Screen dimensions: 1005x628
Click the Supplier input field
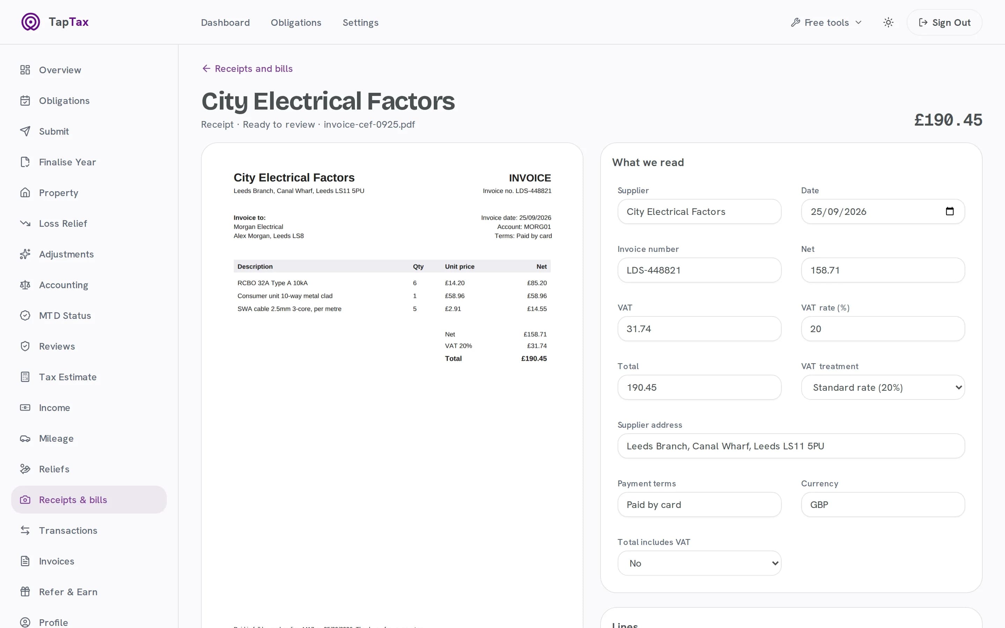coord(699,212)
